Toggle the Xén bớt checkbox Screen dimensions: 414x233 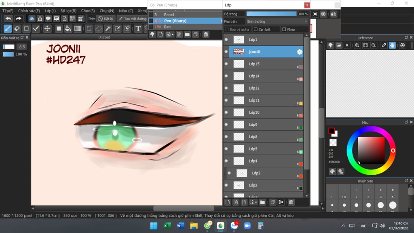pyautogui.click(x=256, y=29)
